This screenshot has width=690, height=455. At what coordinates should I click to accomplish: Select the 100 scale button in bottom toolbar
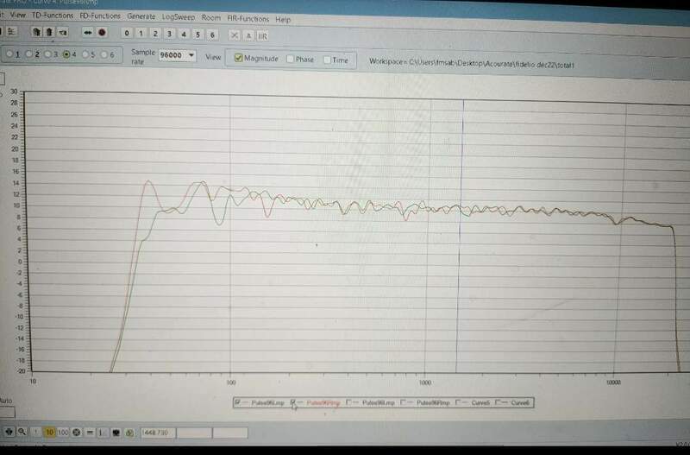[x=63, y=432]
